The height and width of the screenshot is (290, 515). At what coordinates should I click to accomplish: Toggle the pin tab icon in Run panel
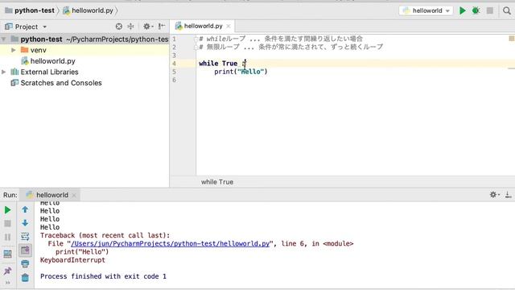click(x=7, y=271)
